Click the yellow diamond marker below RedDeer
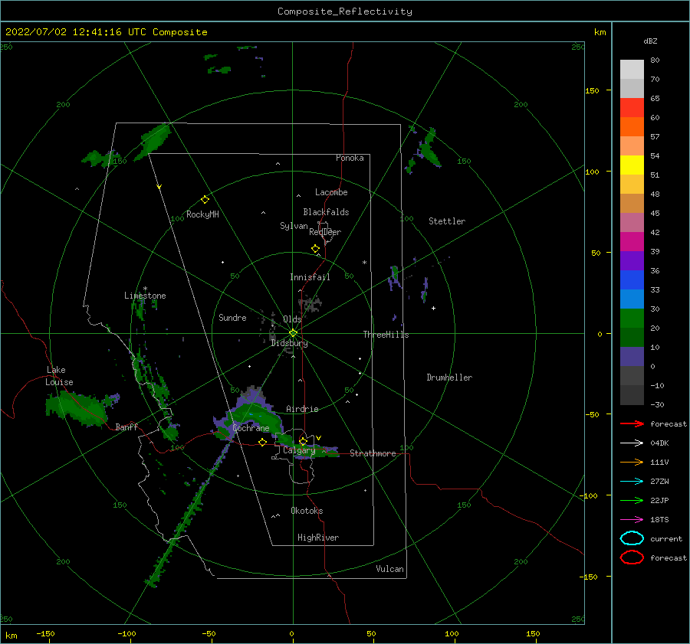Viewport: 690px width, 644px height. click(x=315, y=248)
